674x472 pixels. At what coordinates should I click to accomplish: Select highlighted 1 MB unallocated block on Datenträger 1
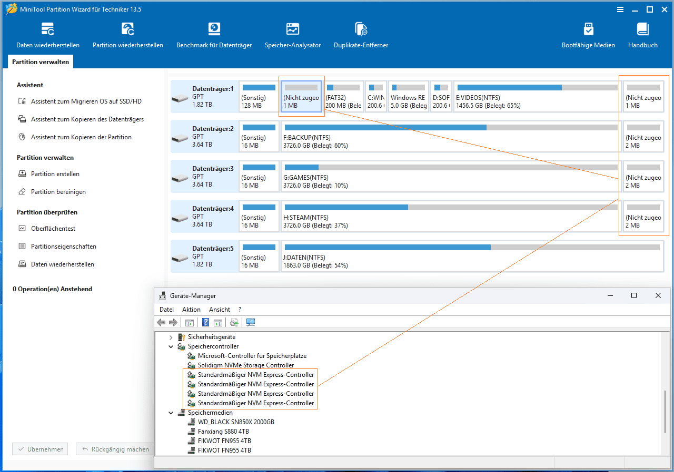point(301,97)
